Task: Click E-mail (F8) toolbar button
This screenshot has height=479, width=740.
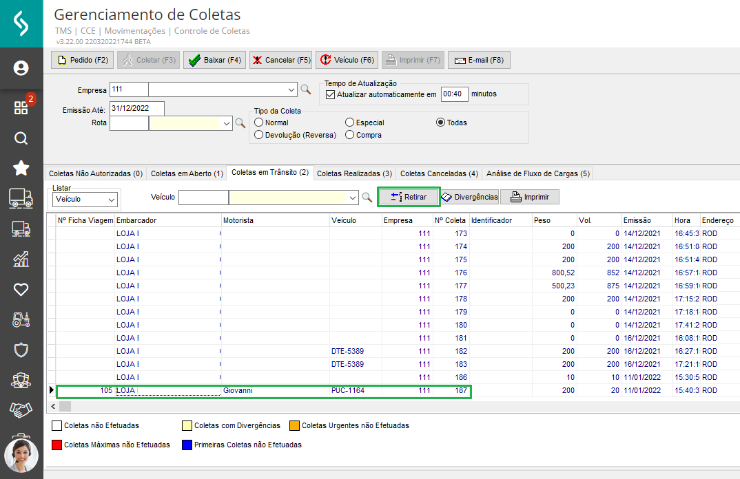Action: click(x=479, y=60)
